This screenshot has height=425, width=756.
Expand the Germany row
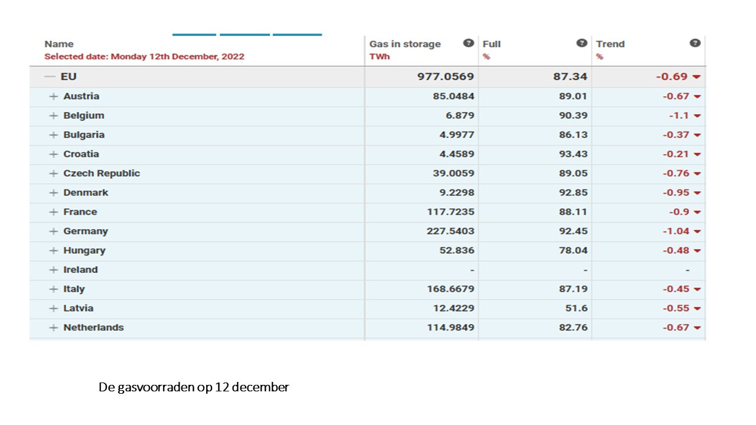[54, 231]
